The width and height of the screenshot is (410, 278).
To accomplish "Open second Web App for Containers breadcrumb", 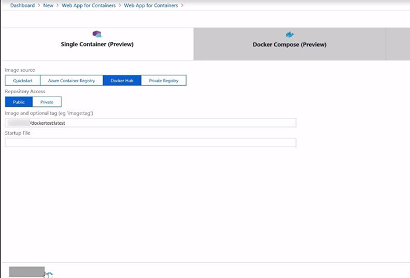I will (x=151, y=5).
